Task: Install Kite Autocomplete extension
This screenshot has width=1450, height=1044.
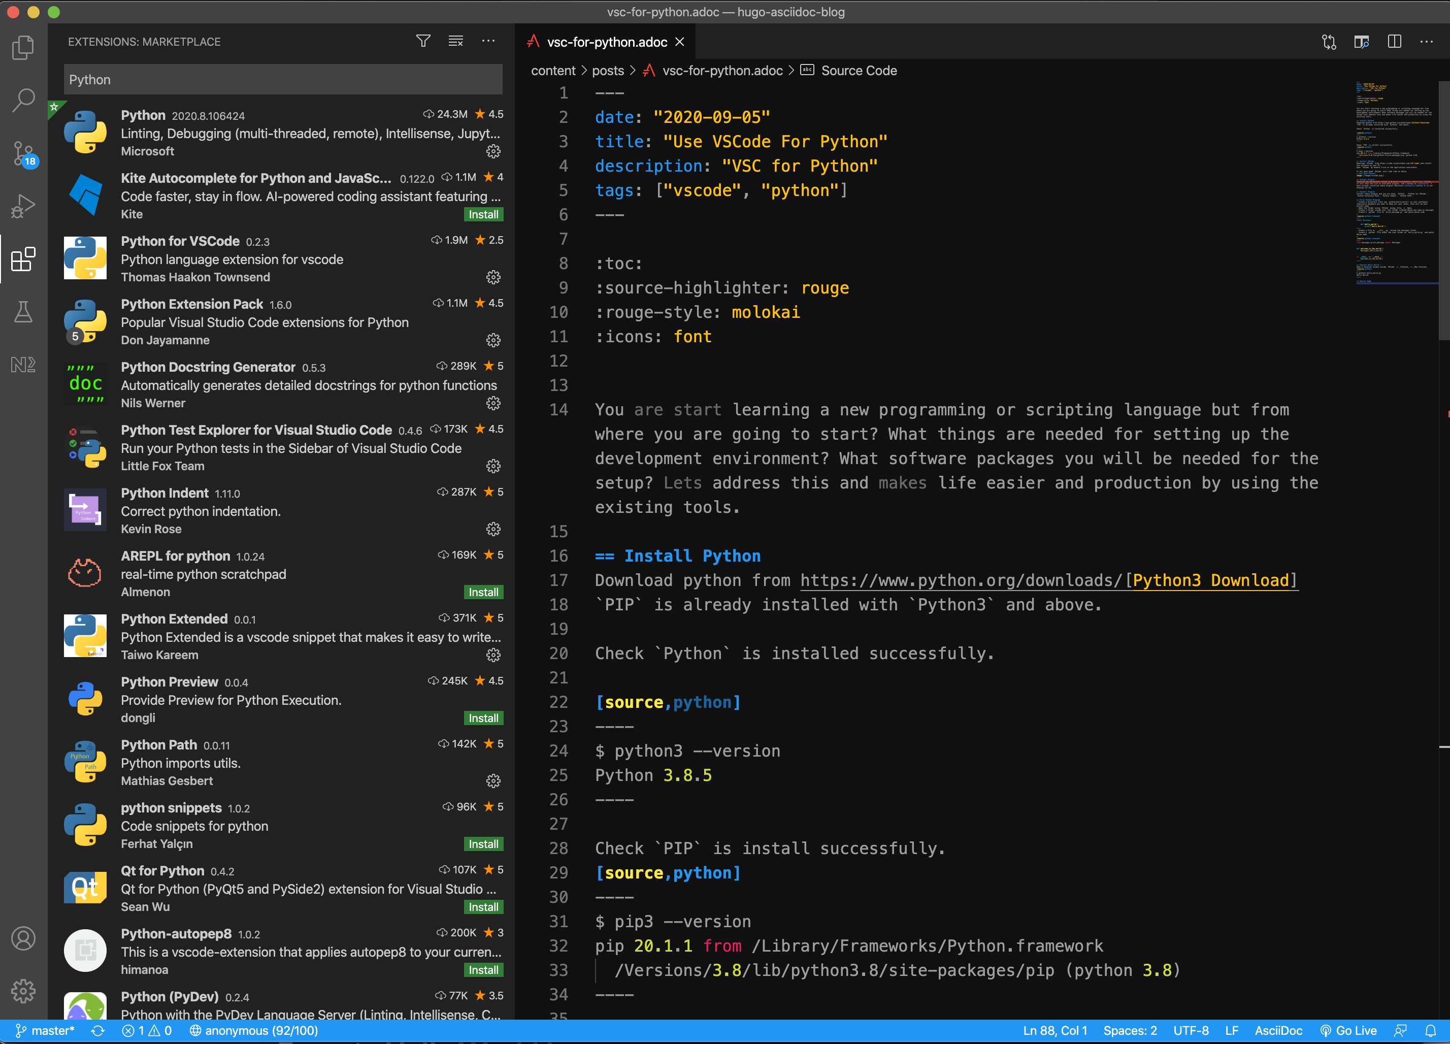Action: pyautogui.click(x=483, y=215)
